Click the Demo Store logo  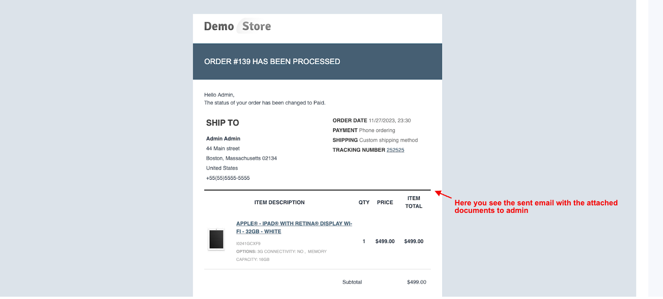[237, 27]
